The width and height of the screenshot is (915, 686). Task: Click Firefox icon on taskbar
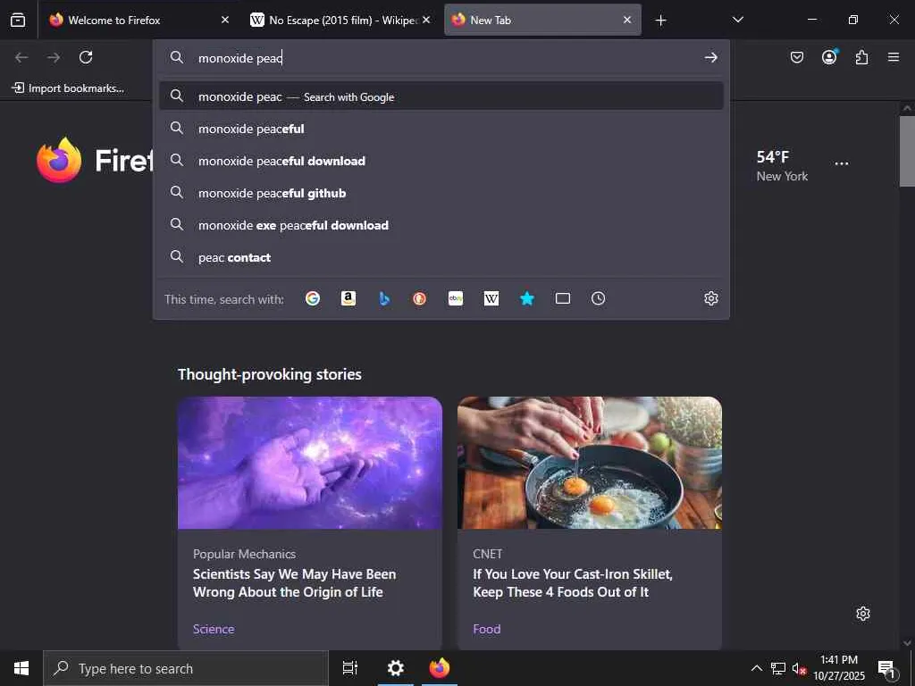coord(440,668)
